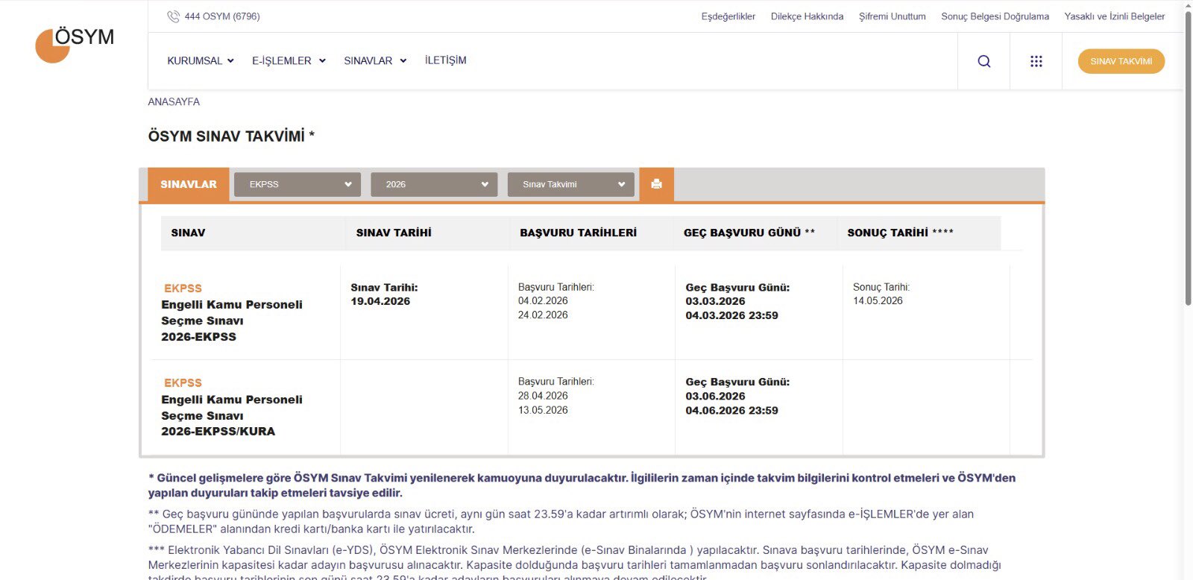Expand the KURUMSAL menu
This screenshot has height=580, width=1193.
[200, 61]
